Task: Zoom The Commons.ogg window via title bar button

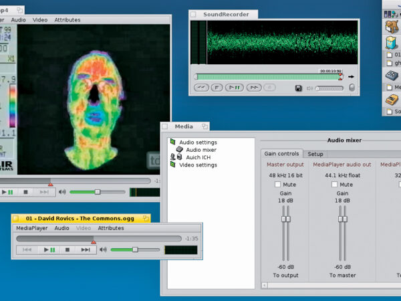Action: click(x=144, y=218)
